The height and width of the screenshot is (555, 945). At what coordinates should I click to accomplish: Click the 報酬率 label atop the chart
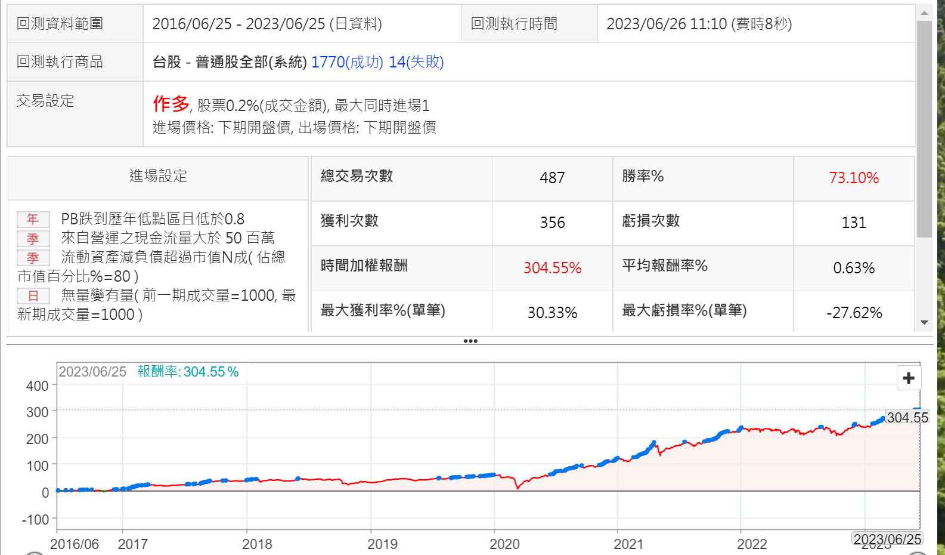click(x=159, y=372)
